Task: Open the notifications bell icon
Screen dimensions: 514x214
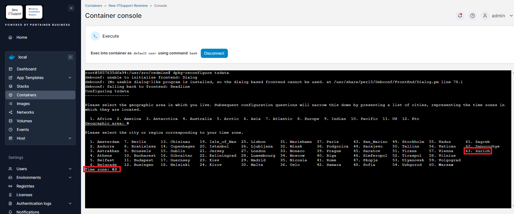Action: [460, 16]
